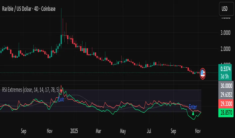Screen dimensions: 235x138
Task: Click the green Enter signal arrow marker
Action: [x=193, y=113]
